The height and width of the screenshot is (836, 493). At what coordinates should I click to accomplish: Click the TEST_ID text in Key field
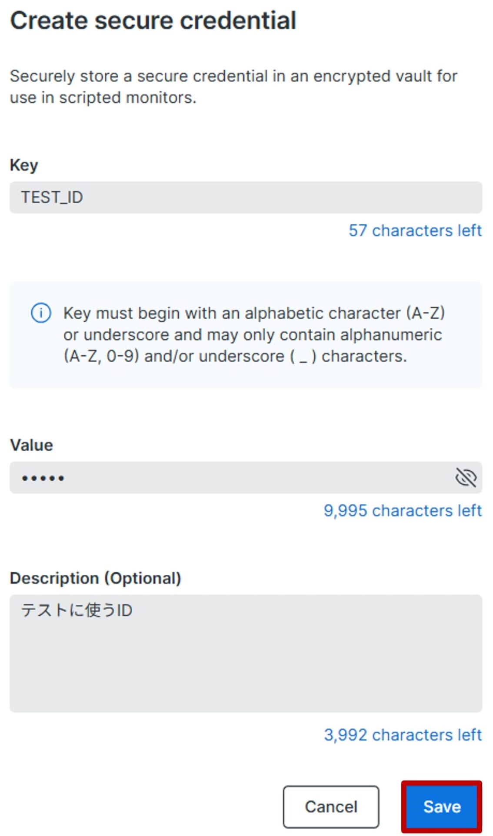[x=52, y=197]
